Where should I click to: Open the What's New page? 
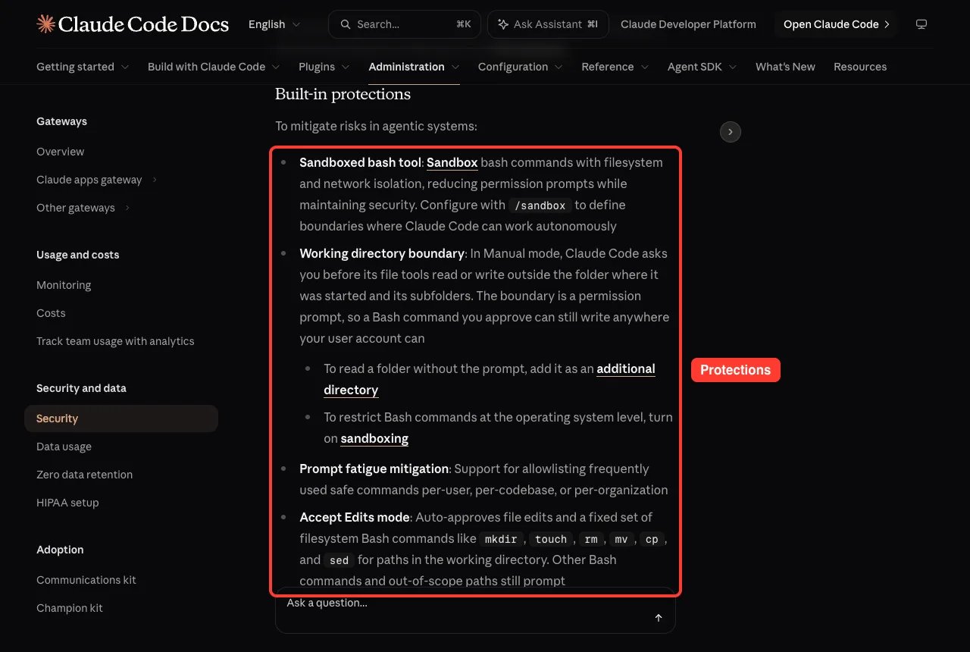tap(785, 67)
